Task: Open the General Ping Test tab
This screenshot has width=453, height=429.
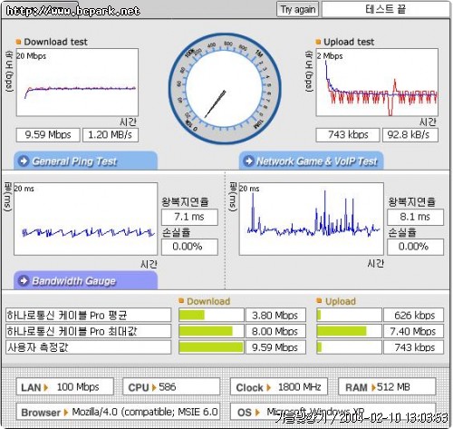Action: (85, 161)
